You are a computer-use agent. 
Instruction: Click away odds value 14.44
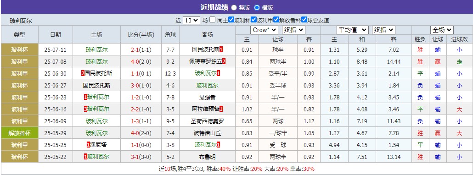(x=394, y=61)
